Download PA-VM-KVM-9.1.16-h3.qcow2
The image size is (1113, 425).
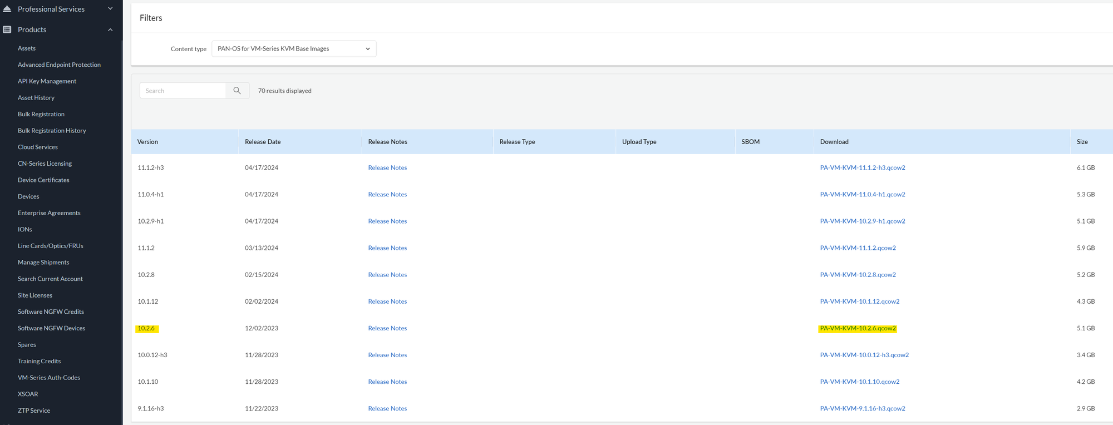[863, 408]
